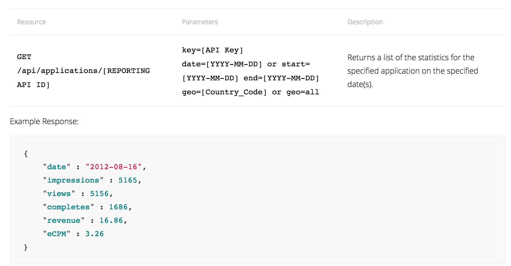The image size is (511, 266).
Task: Click the /api/applications/[REPORTING endpoint path
Action: (84, 71)
